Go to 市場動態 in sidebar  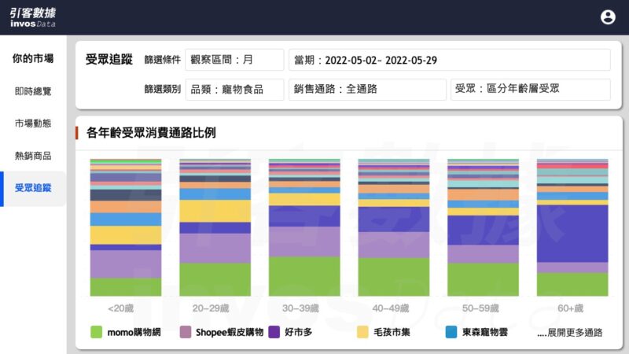click(33, 124)
